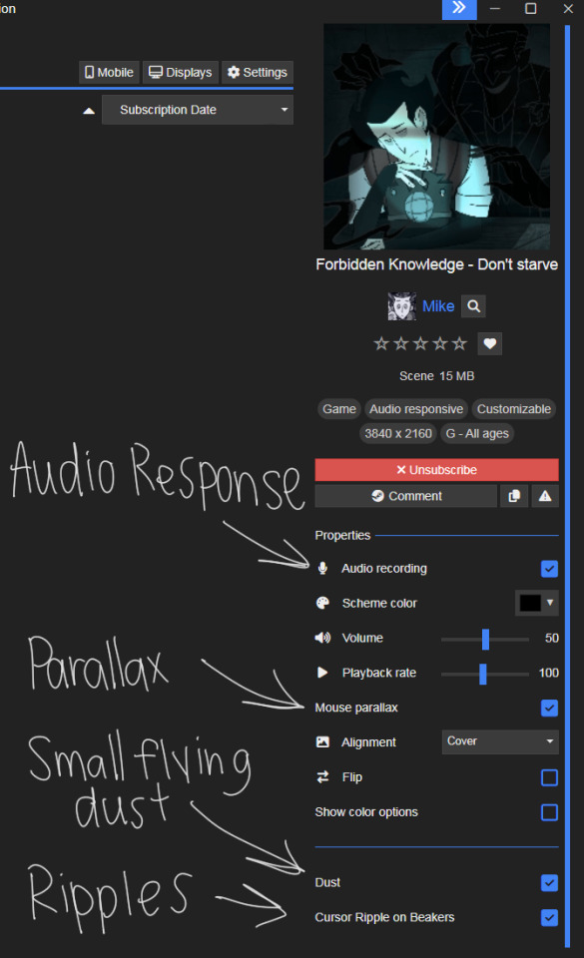Open the Subscription Date sort dropdown

click(198, 110)
